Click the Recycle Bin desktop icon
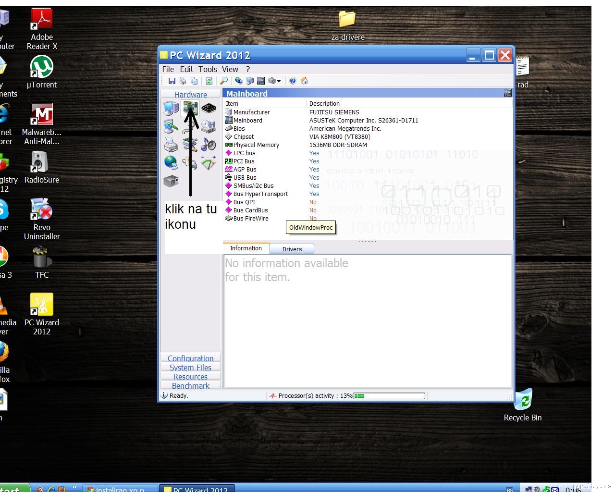 click(x=523, y=405)
